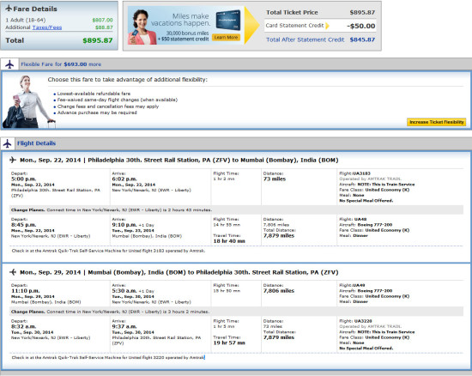Click the 7,806 miles return distance
The width and height of the screenshot is (472, 376).
click(x=278, y=291)
